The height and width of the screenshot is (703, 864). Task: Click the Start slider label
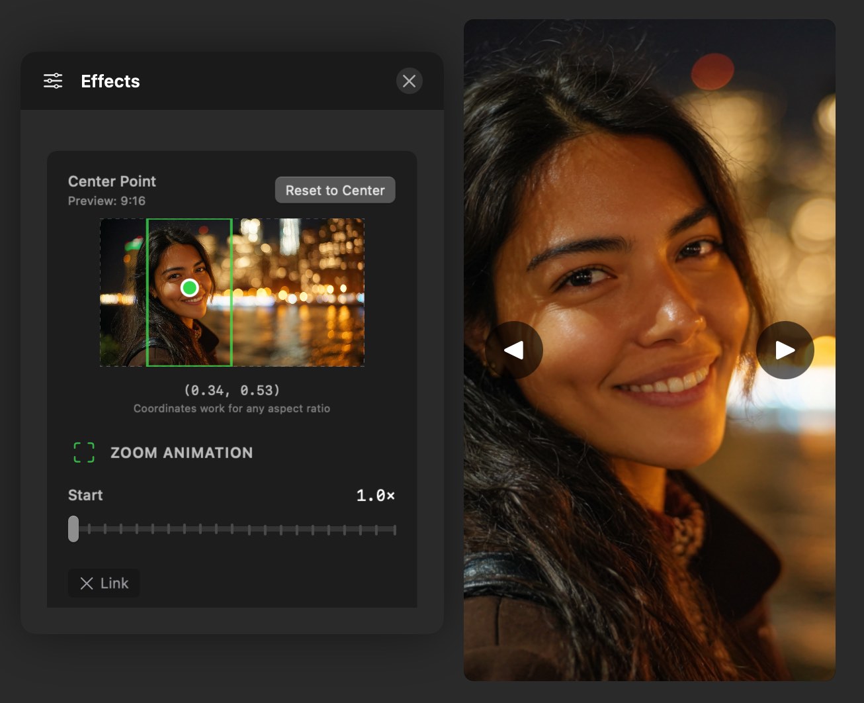[85, 495]
